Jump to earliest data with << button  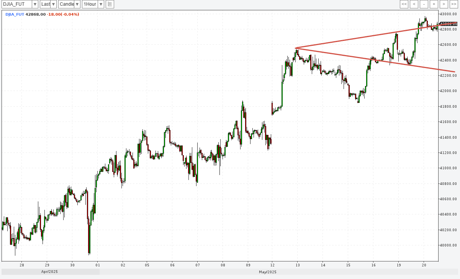[404, 4]
